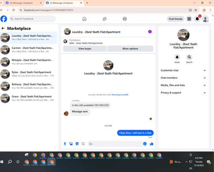Open Lourdny conversation in chat list
This screenshot has width=214, height=172.
pyautogui.click(x=29, y=38)
